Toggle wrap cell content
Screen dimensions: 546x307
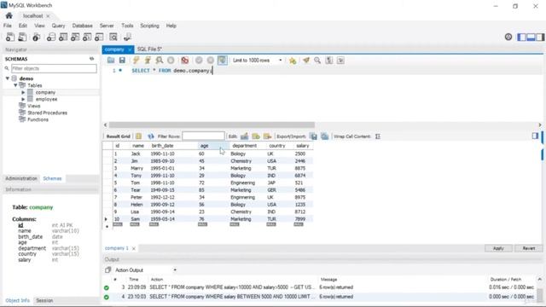coord(378,136)
